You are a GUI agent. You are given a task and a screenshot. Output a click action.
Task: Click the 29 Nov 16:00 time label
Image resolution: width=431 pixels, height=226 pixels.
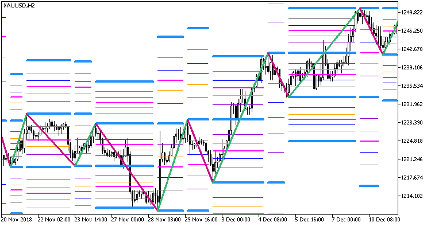click(201, 220)
